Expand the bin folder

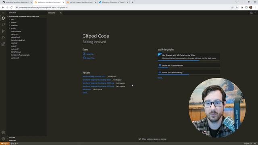click(26, 19)
